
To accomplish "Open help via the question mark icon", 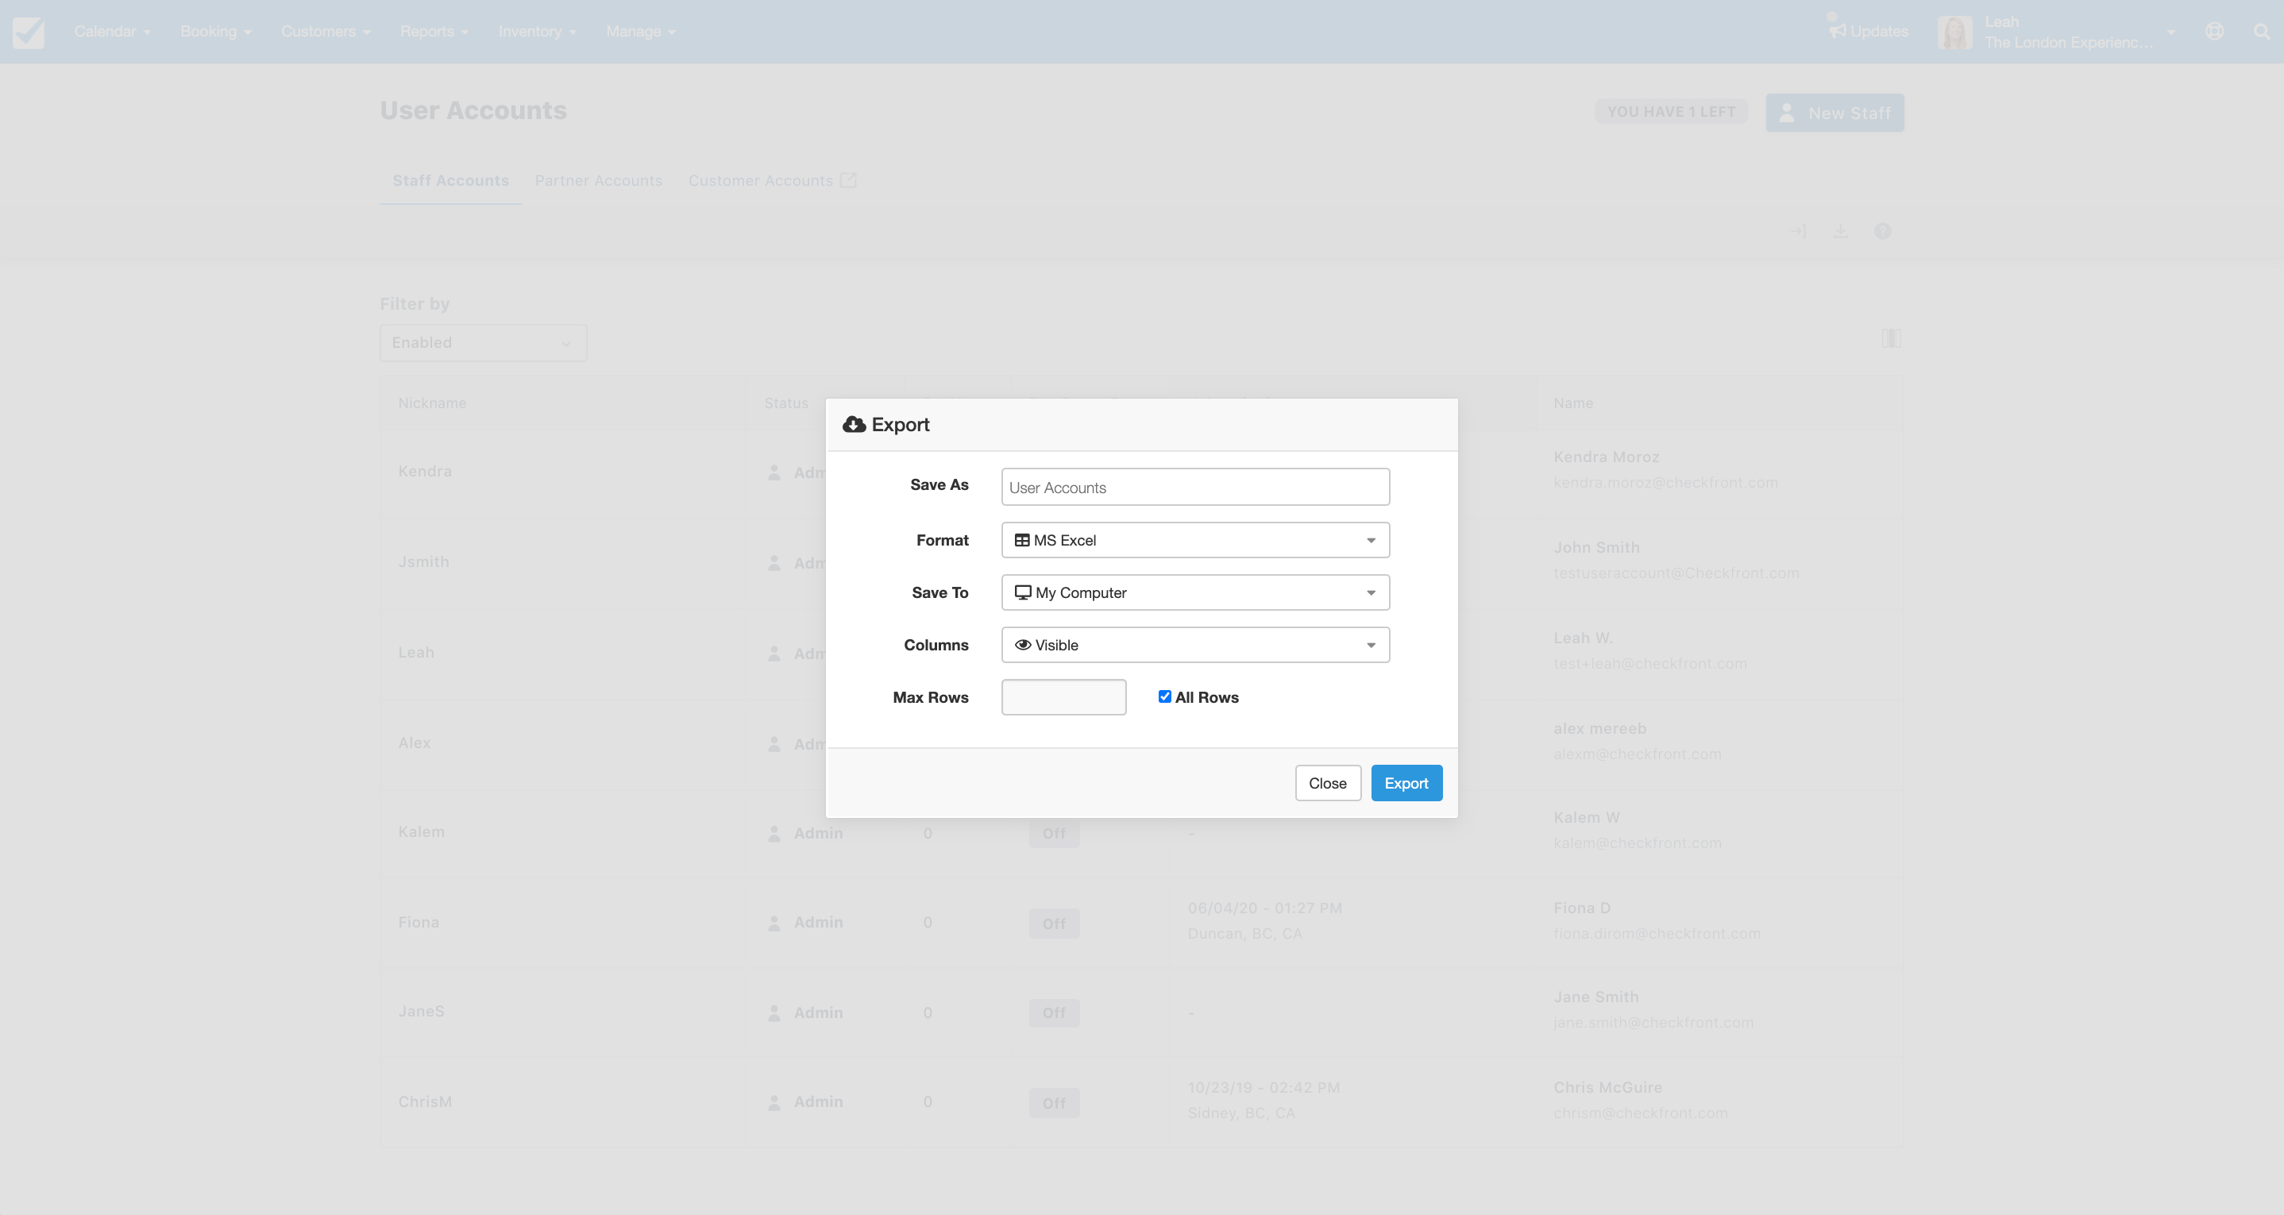I will click(1882, 231).
